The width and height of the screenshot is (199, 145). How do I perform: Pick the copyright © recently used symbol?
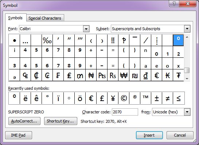[124, 98]
